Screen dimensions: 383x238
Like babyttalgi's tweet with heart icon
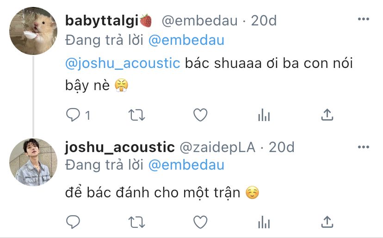200,115
